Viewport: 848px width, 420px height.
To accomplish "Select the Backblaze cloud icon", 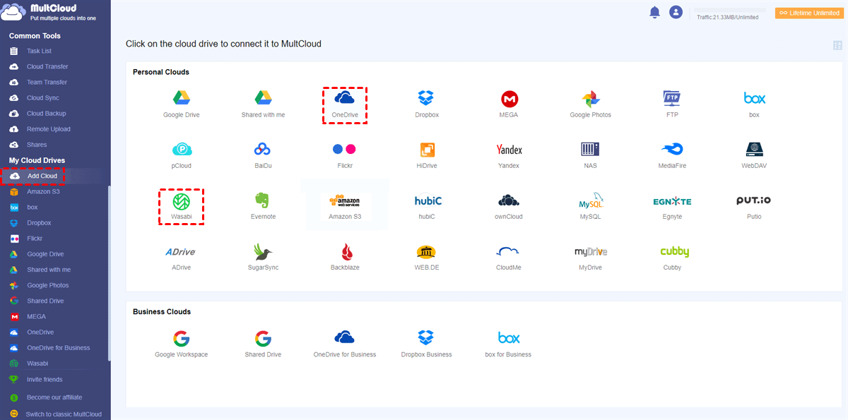I will [x=345, y=257].
